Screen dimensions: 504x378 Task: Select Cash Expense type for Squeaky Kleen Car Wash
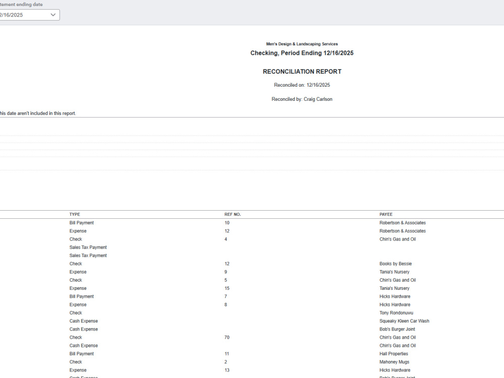(x=84, y=321)
